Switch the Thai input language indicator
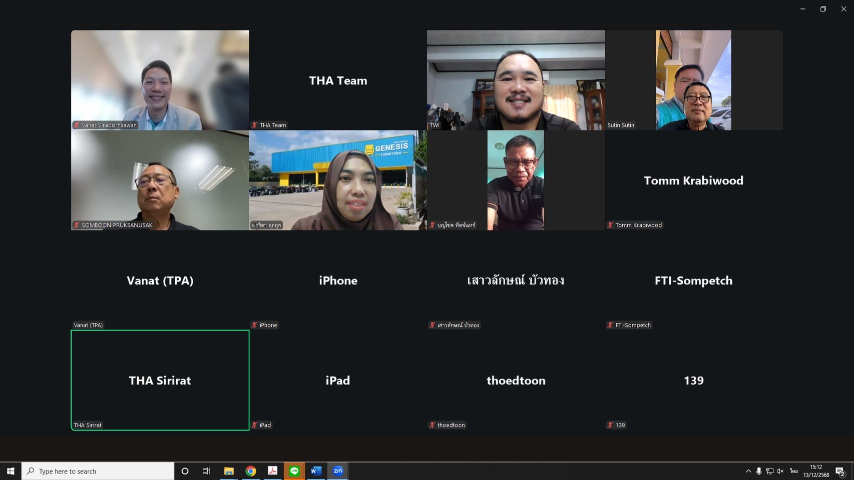 point(794,471)
